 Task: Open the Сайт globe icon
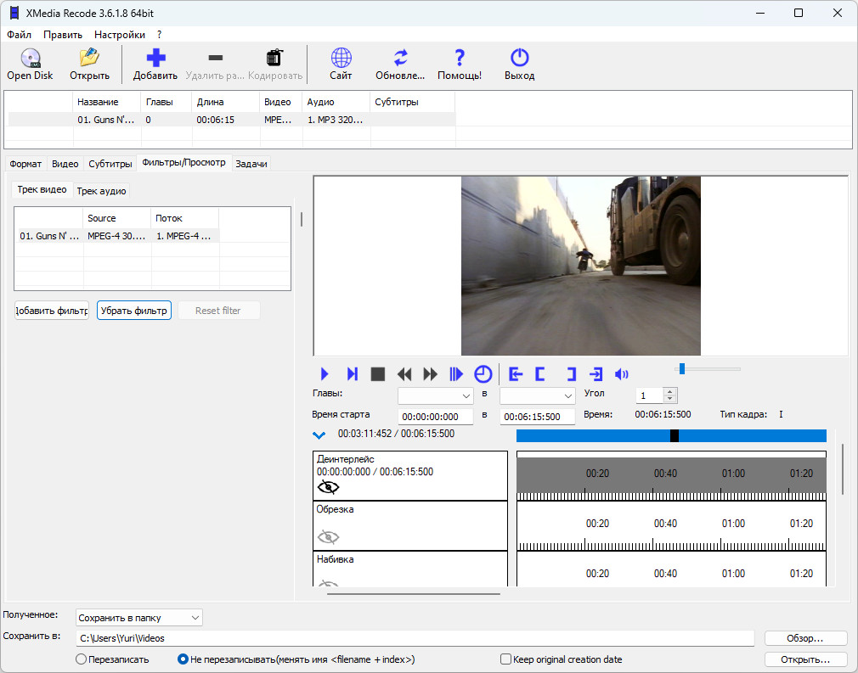coord(341,59)
